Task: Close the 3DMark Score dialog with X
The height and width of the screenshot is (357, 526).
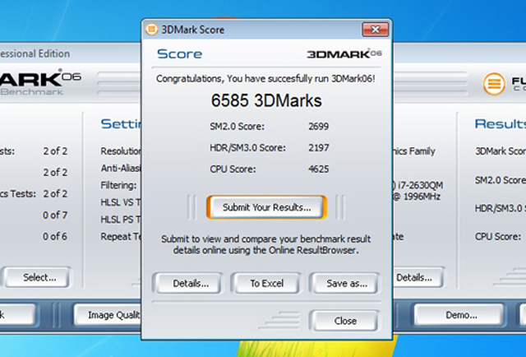Action: [x=376, y=30]
